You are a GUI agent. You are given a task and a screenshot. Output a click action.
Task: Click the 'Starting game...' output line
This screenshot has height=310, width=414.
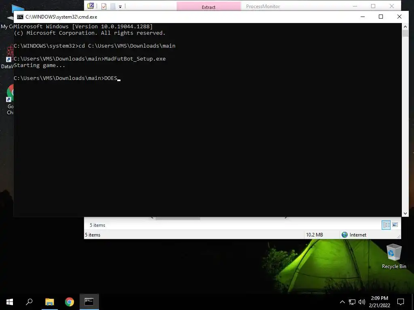coord(39,65)
